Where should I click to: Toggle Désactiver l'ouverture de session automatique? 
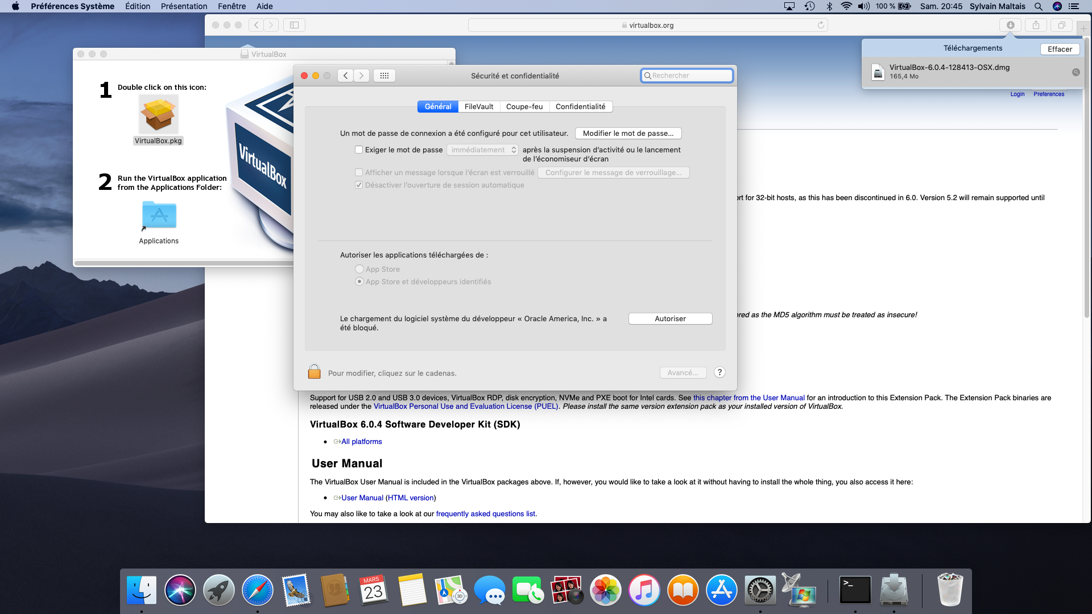(359, 185)
